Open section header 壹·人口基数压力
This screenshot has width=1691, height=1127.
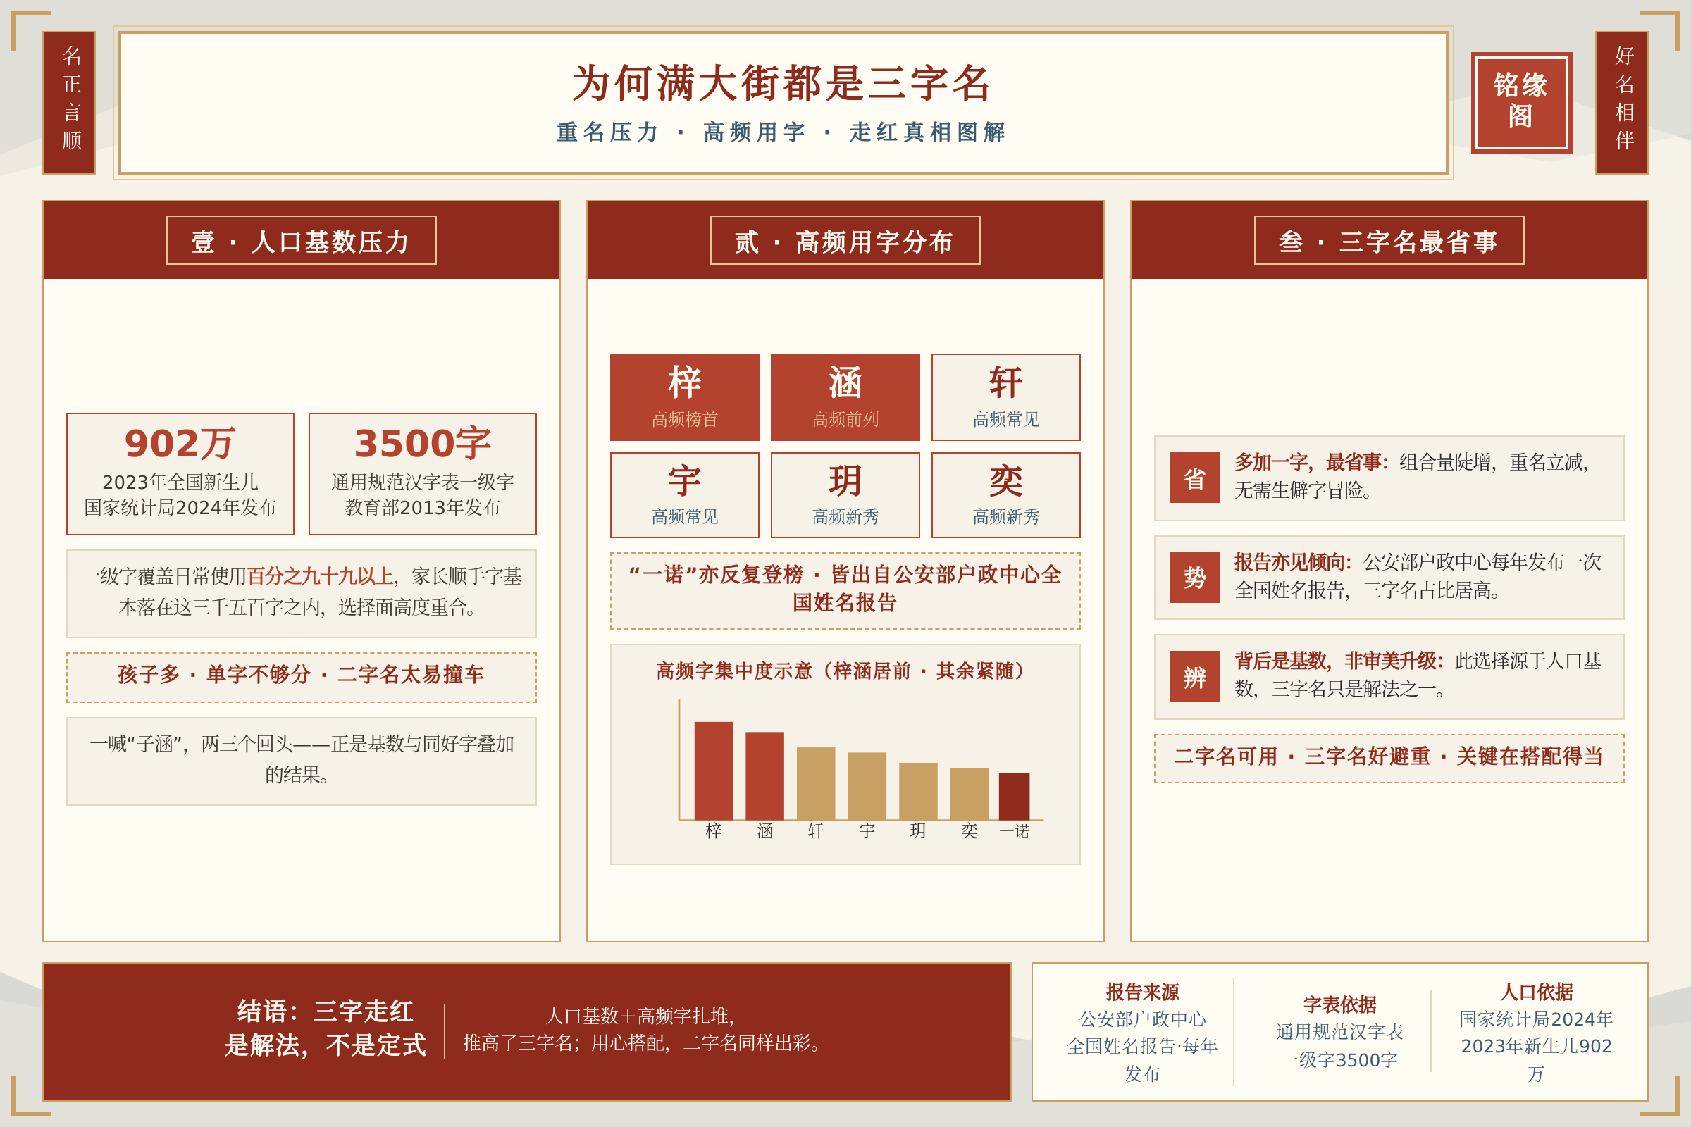[x=302, y=241]
